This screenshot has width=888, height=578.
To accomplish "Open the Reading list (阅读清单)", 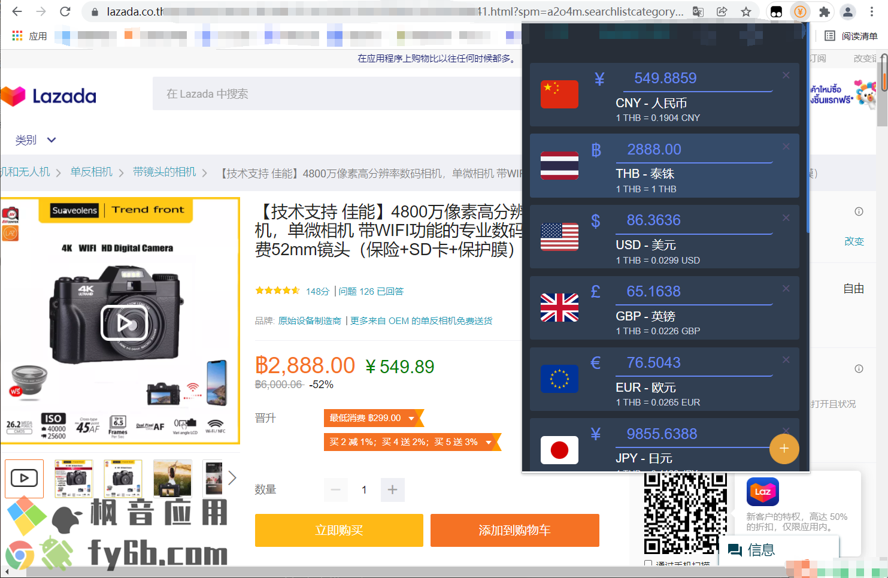I will [851, 36].
